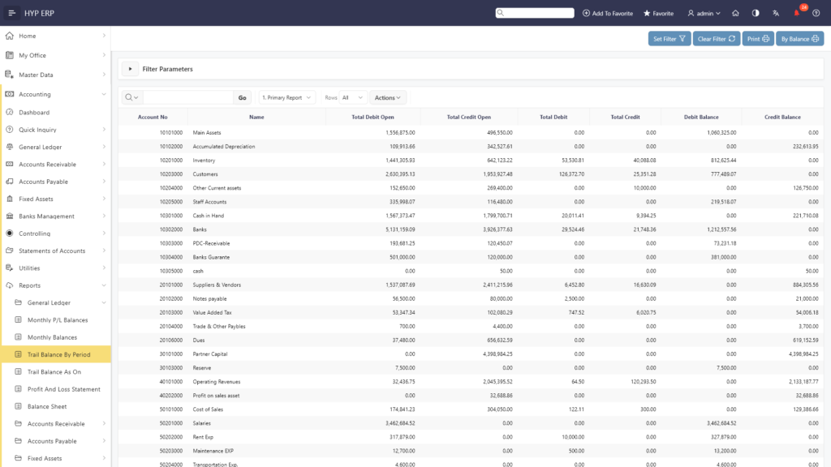Open Trail Balance As On report
Screen dimensions: 831x467
54,371
